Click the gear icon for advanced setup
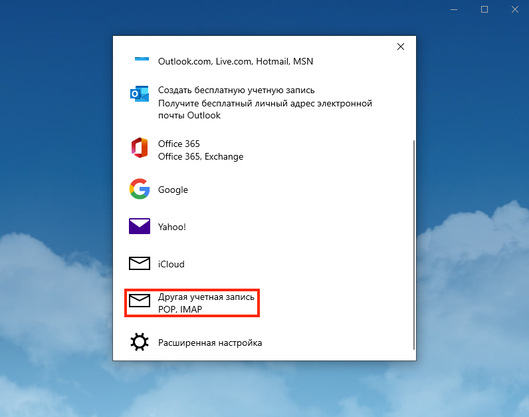Screen dimensions: 529x417 140,342
